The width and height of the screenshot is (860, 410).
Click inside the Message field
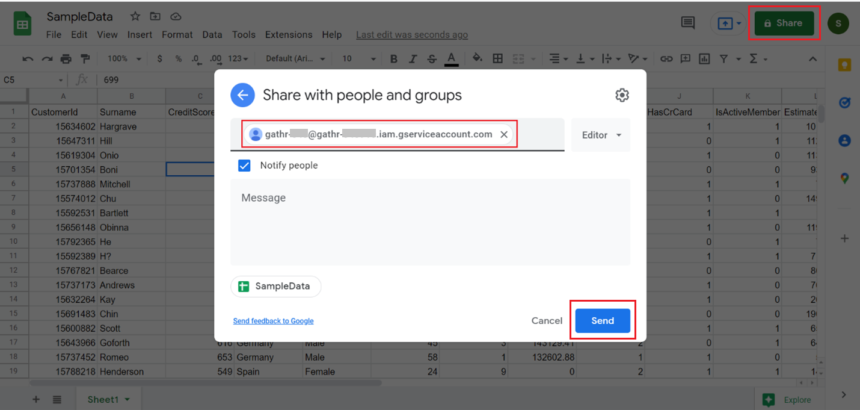tap(431, 222)
